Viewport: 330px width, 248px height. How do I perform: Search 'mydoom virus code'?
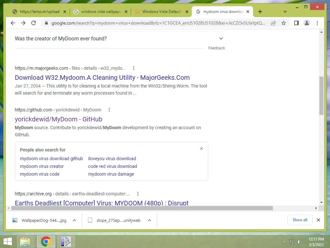point(40,174)
